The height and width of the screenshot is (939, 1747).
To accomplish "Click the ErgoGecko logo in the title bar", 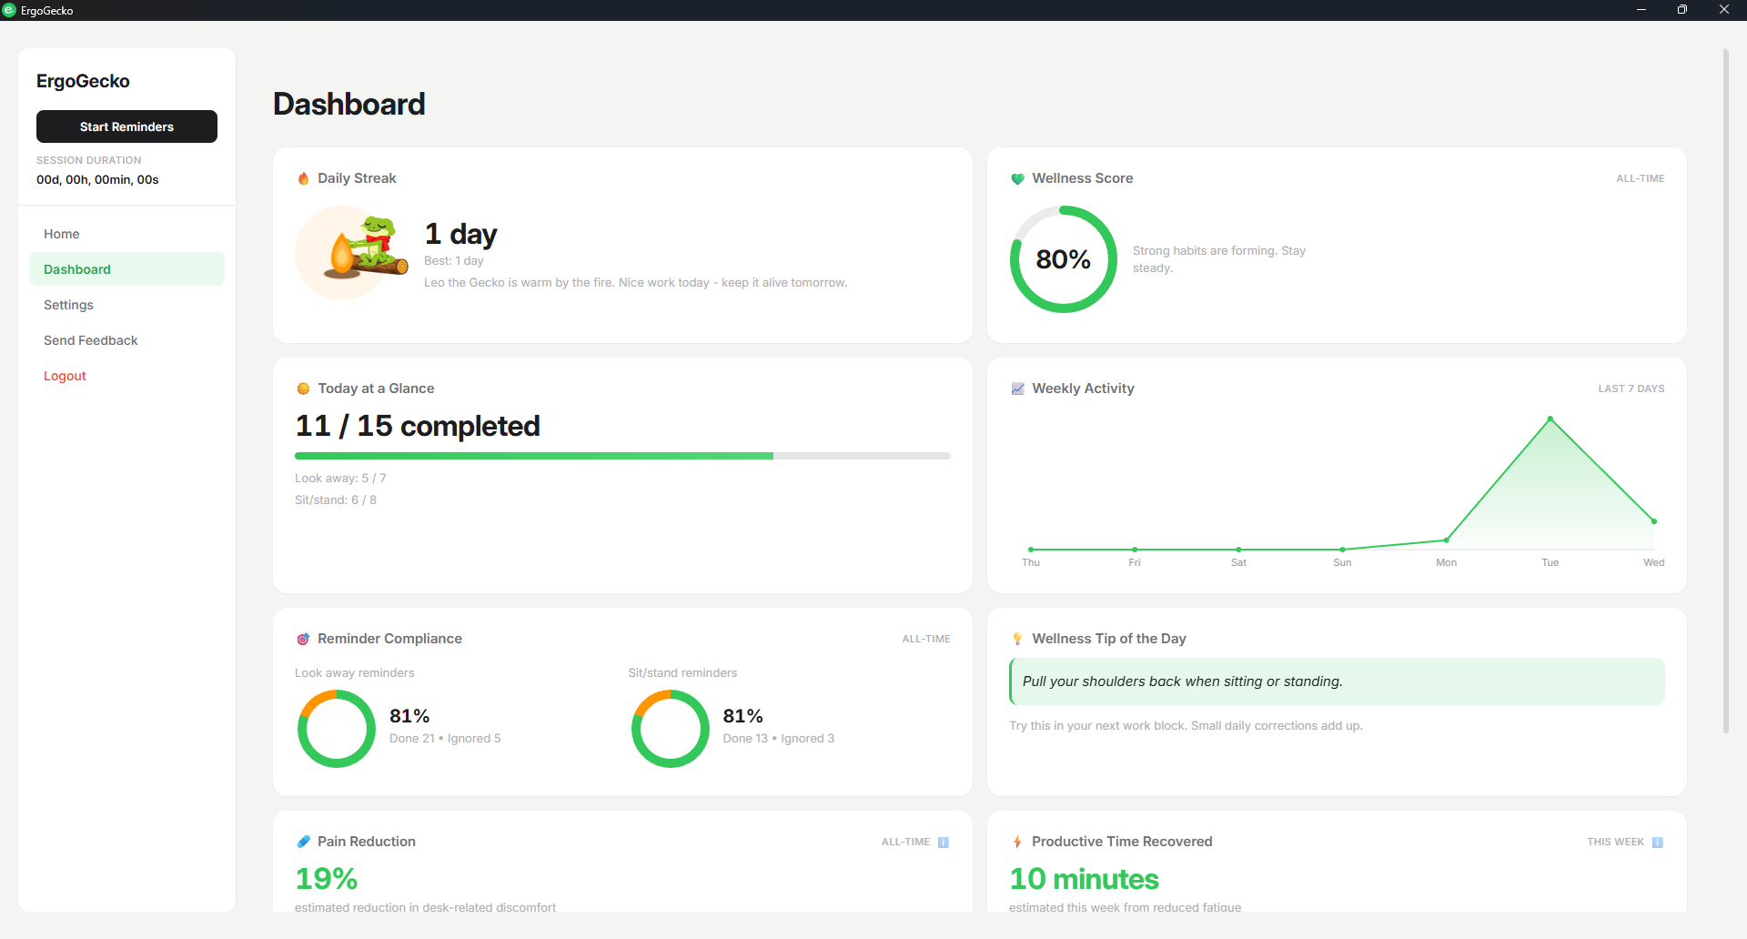I will [11, 10].
